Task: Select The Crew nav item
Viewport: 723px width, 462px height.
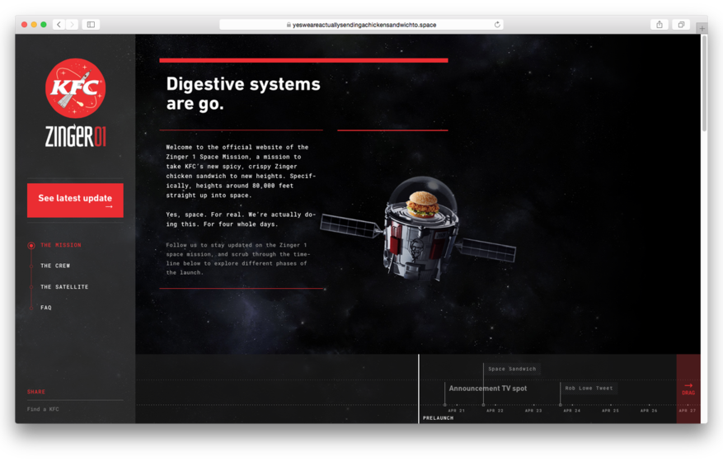Action: pyautogui.click(x=55, y=266)
